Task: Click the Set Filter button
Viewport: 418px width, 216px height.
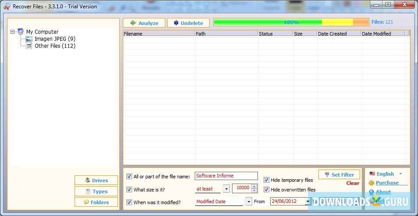Action: (339, 175)
